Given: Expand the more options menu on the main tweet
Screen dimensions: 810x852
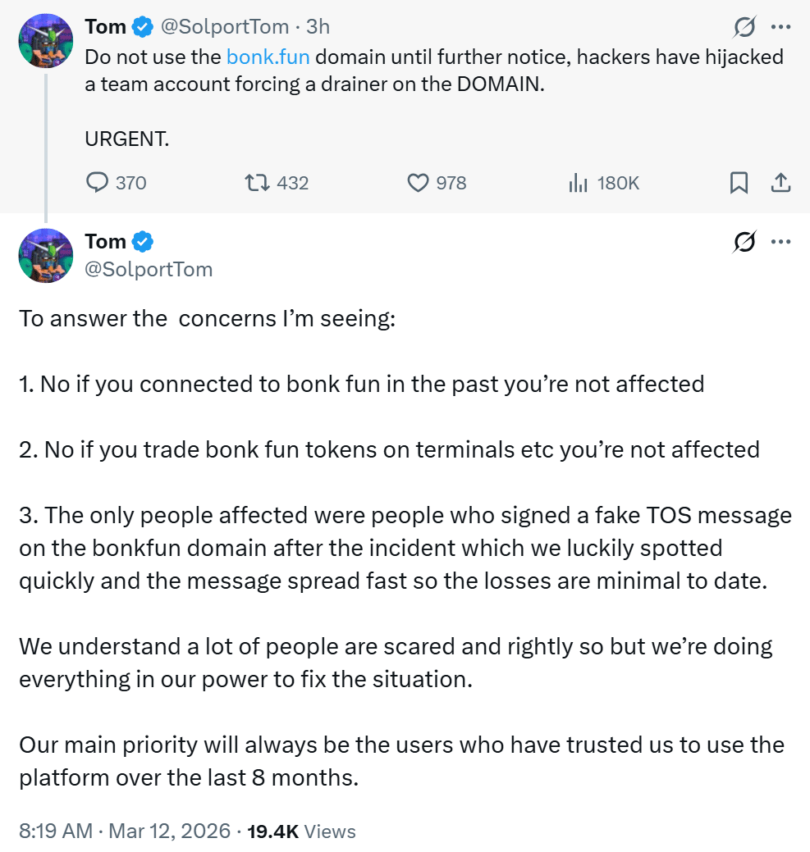Looking at the screenshot, I should (x=780, y=242).
